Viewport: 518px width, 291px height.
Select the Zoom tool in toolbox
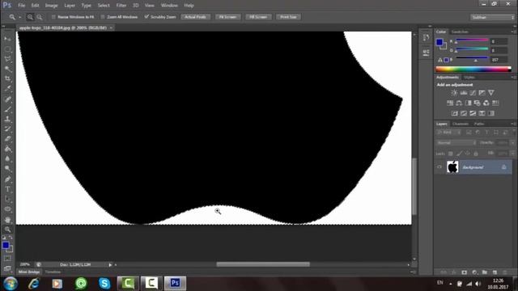pyautogui.click(x=7, y=230)
